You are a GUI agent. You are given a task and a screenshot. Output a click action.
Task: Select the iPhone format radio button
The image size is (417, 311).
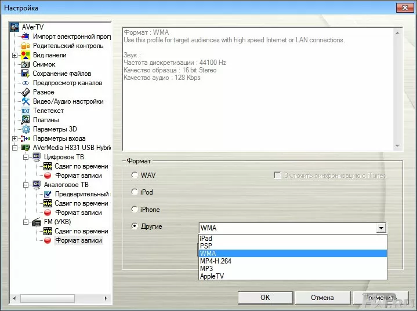135,210
